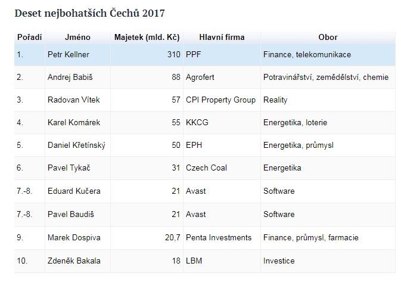
Task: Click the Obor column header
Action: (x=328, y=37)
